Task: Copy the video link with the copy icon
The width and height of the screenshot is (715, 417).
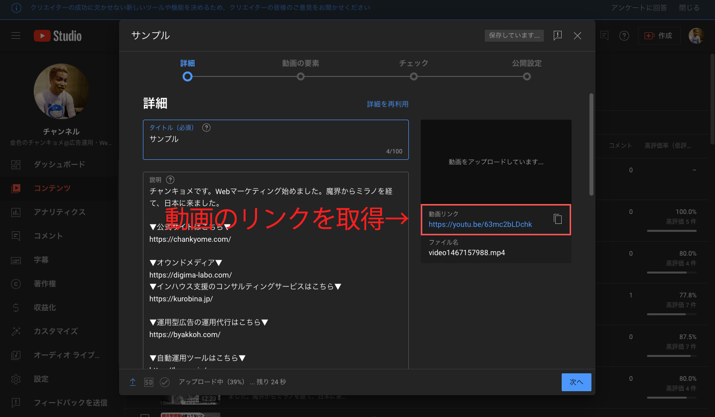Action: (558, 219)
